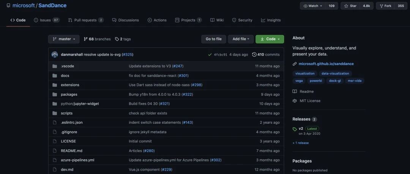410x174 pixels.
Task: Click the vega topic tag
Action: coord(299,81)
